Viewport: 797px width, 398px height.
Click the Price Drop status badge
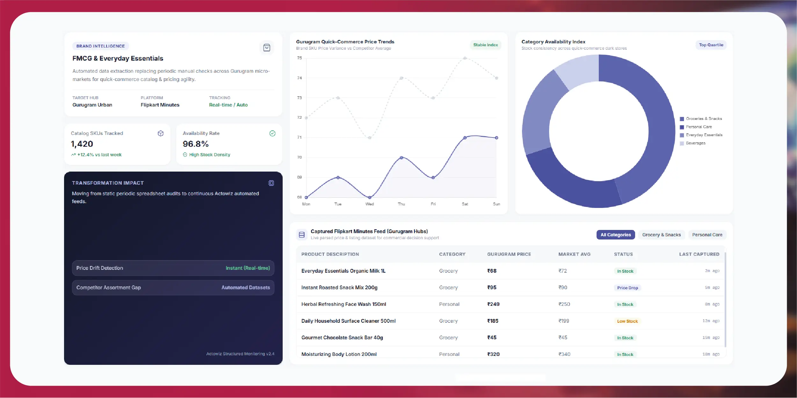[627, 288]
